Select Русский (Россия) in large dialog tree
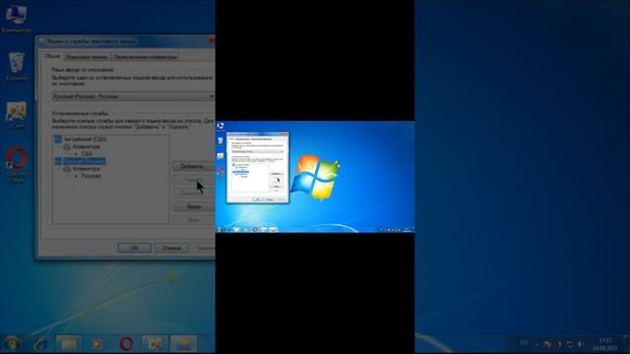This screenshot has height=354, width=630. (85, 161)
